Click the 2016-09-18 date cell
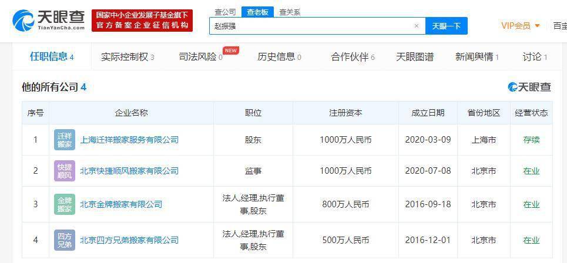Viewport: 567px width, 263px height. click(428, 204)
